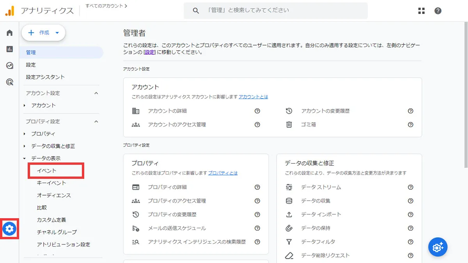Open Analytics help via the question mark icon
Screen dimensions: 468x263
(438, 11)
